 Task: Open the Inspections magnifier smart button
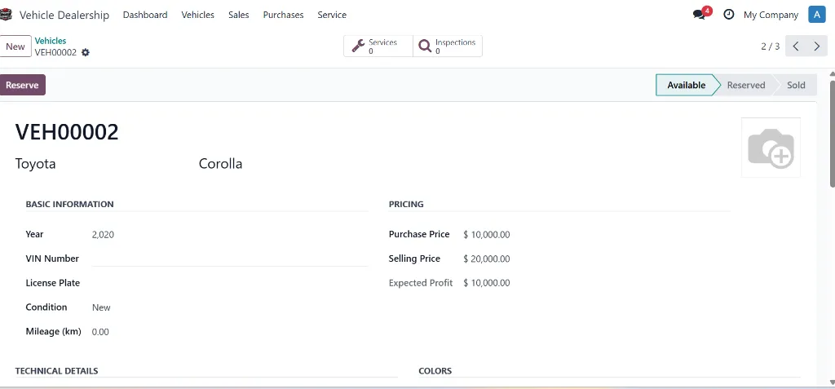coord(448,46)
